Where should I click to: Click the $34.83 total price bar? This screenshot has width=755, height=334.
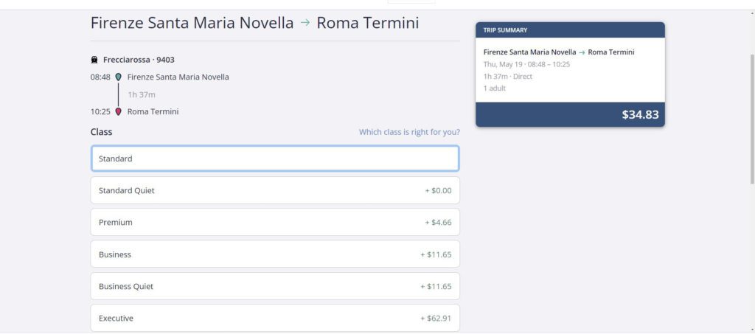click(570, 114)
